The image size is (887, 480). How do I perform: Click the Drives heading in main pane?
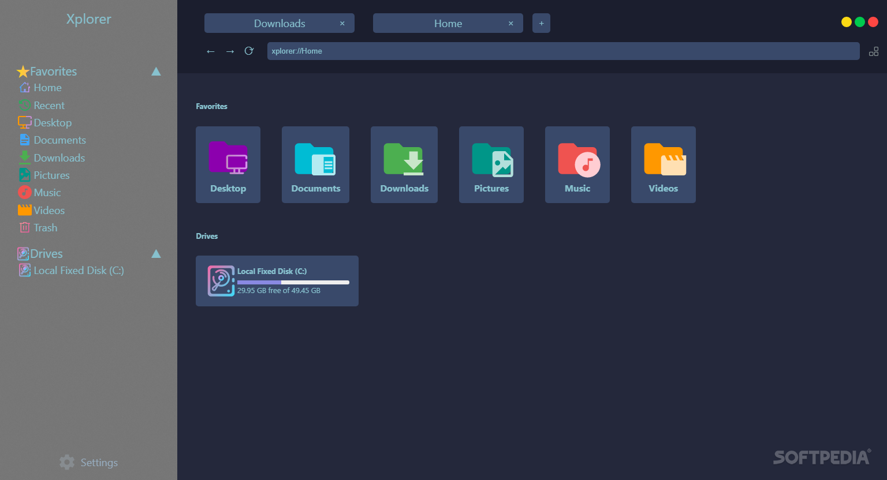[x=207, y=236]
